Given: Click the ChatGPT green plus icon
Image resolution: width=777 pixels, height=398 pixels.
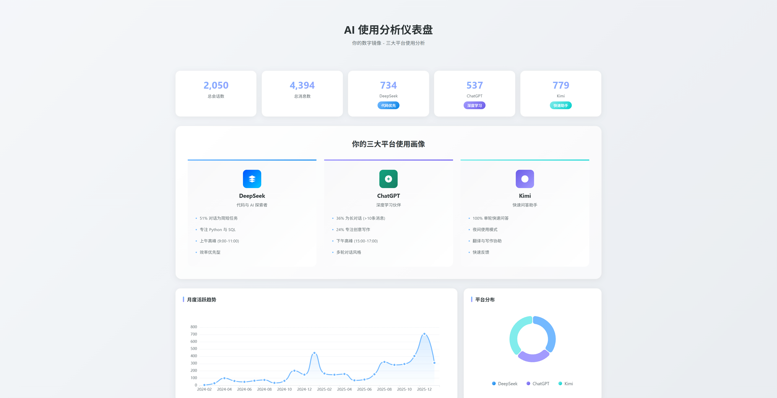Looking at the screenshot, I should (388, 179).
